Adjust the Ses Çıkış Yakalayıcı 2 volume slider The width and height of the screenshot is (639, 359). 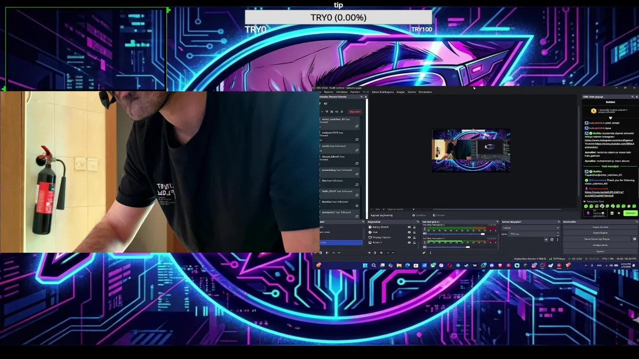[x=483, y=234]
